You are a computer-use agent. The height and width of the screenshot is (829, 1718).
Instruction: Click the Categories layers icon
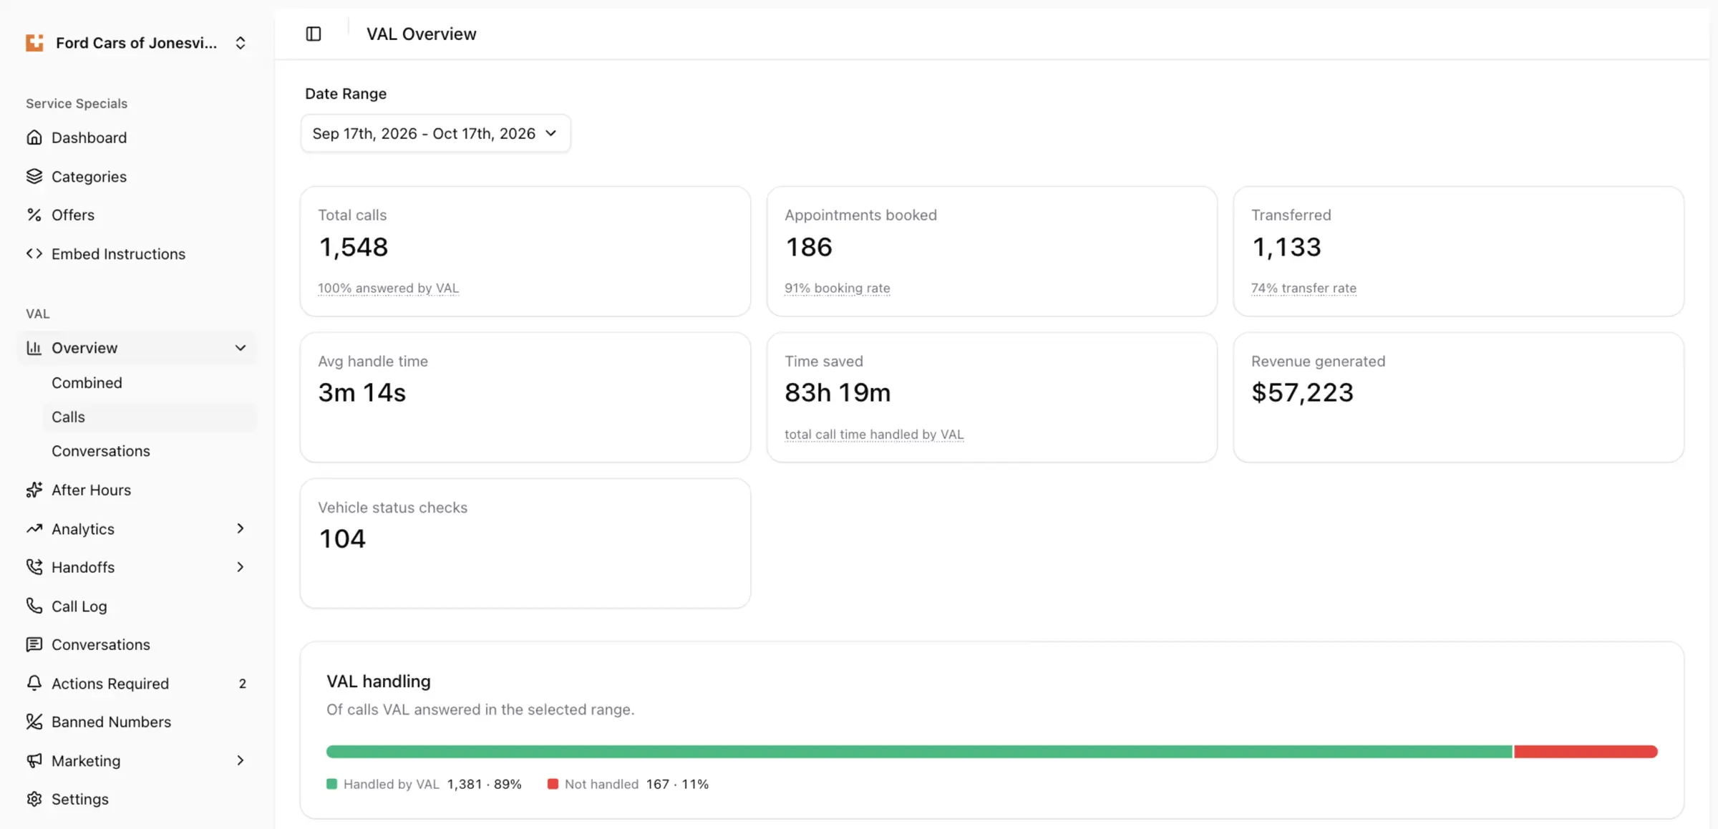click(x=34, y=176)
